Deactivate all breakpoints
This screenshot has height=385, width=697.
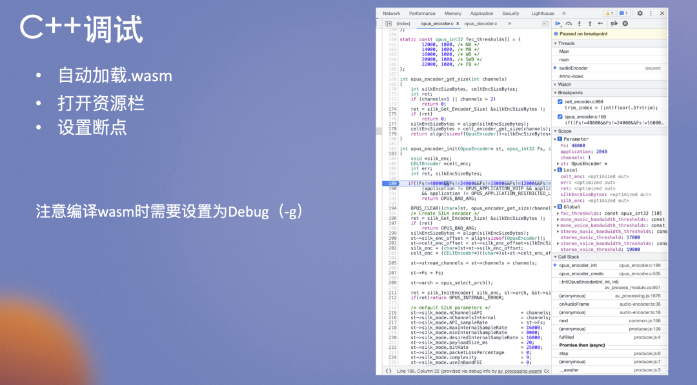pos(614,23)
